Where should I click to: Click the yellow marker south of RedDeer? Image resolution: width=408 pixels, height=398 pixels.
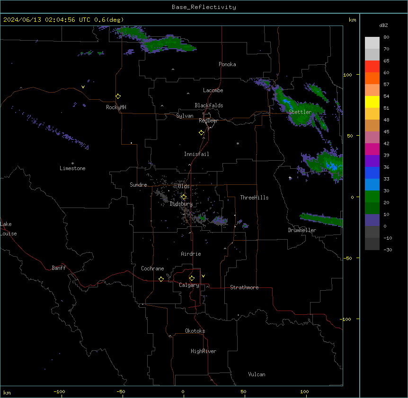pos(201,133)
